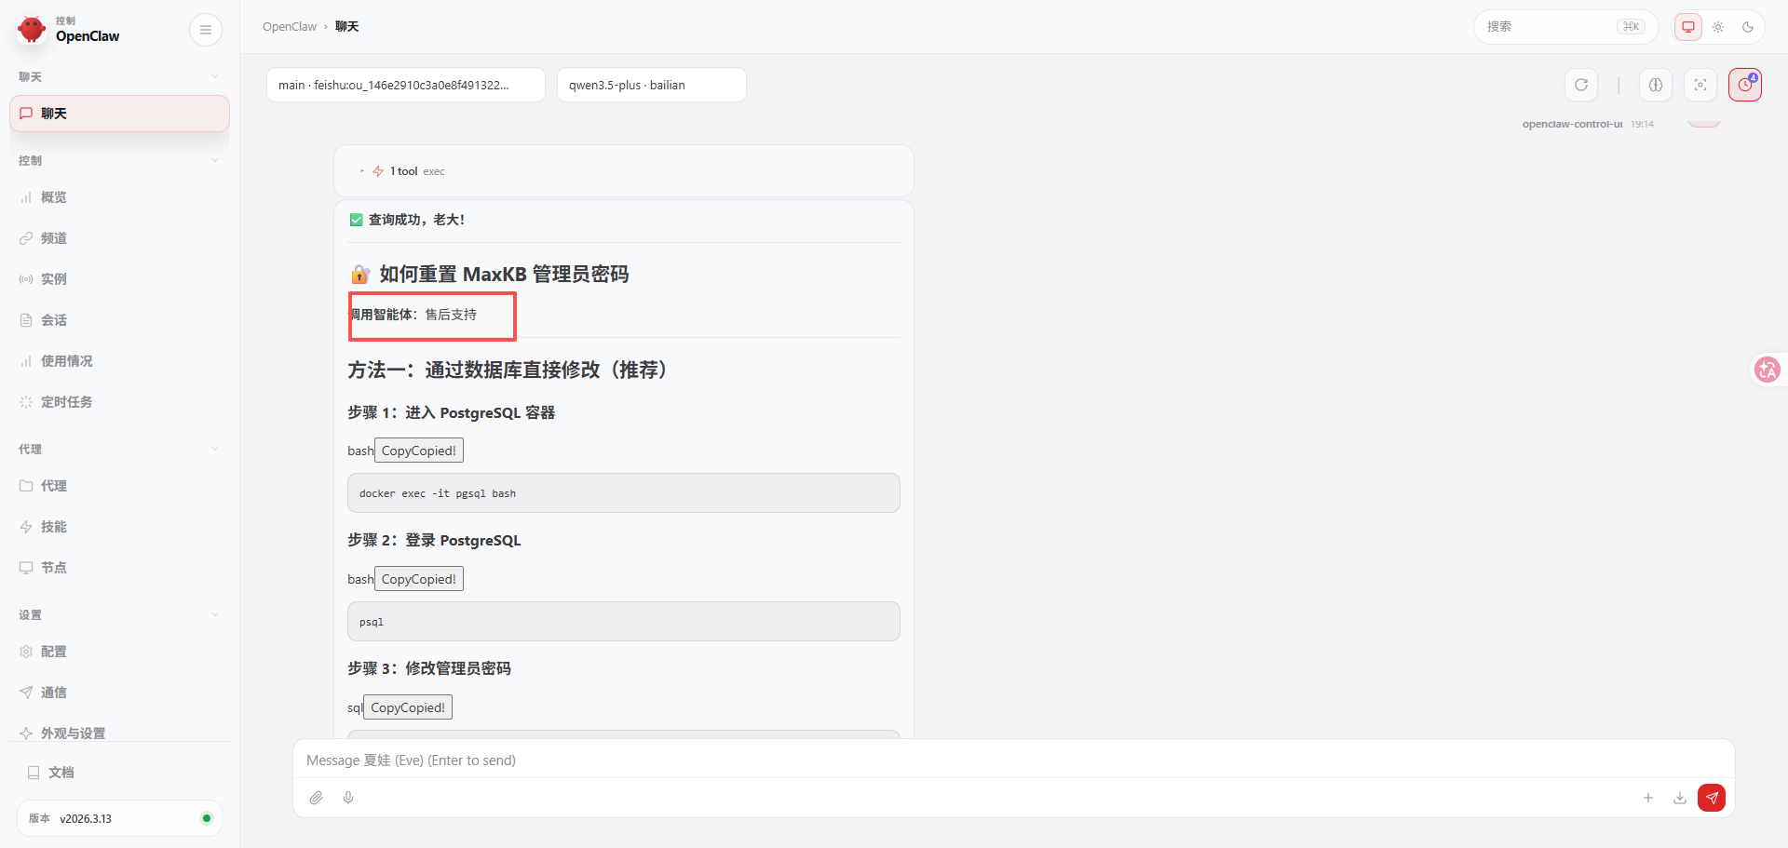Open the qwen3.5-plus model dropdown
The height and width of the screenshot is (848, 1788).
(x=651, y=85)
